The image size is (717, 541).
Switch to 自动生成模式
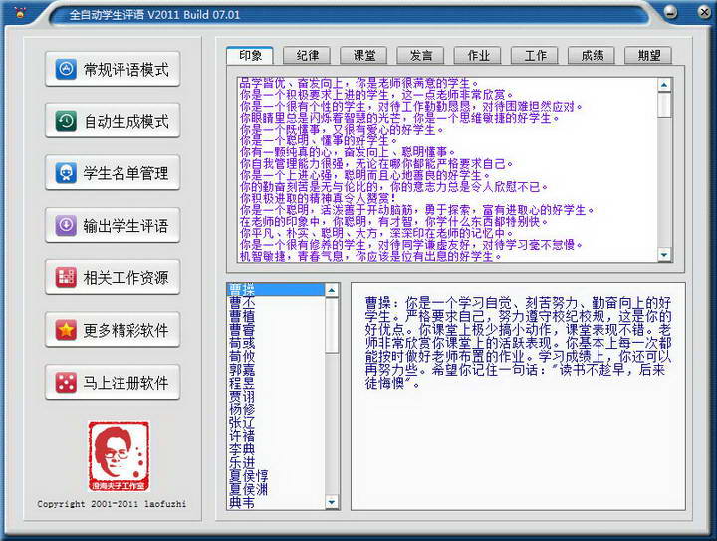point(113,122)
